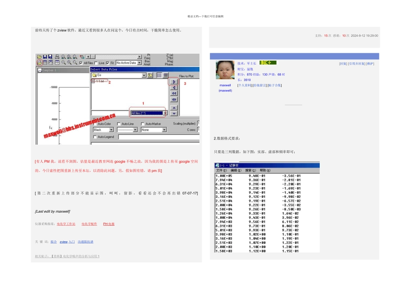Move plot file up with up arrow
411x291 pixels.
coord(174,108)
